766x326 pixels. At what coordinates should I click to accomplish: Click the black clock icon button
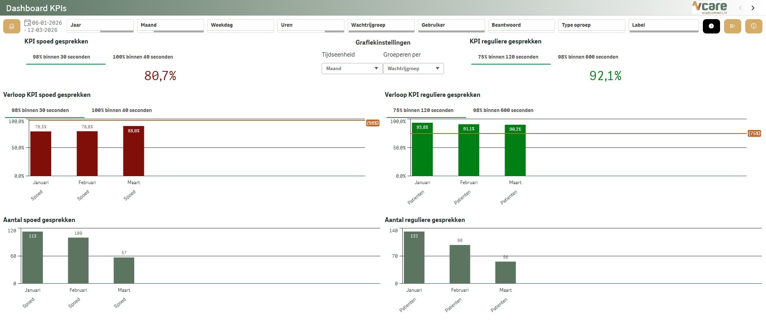point(711,26)
